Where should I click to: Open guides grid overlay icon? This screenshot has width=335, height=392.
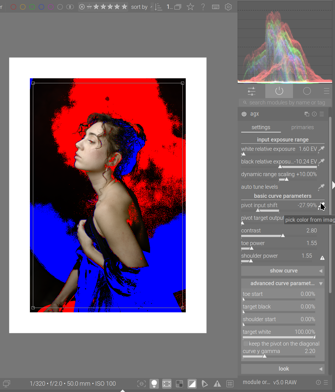tap(230, 383)
